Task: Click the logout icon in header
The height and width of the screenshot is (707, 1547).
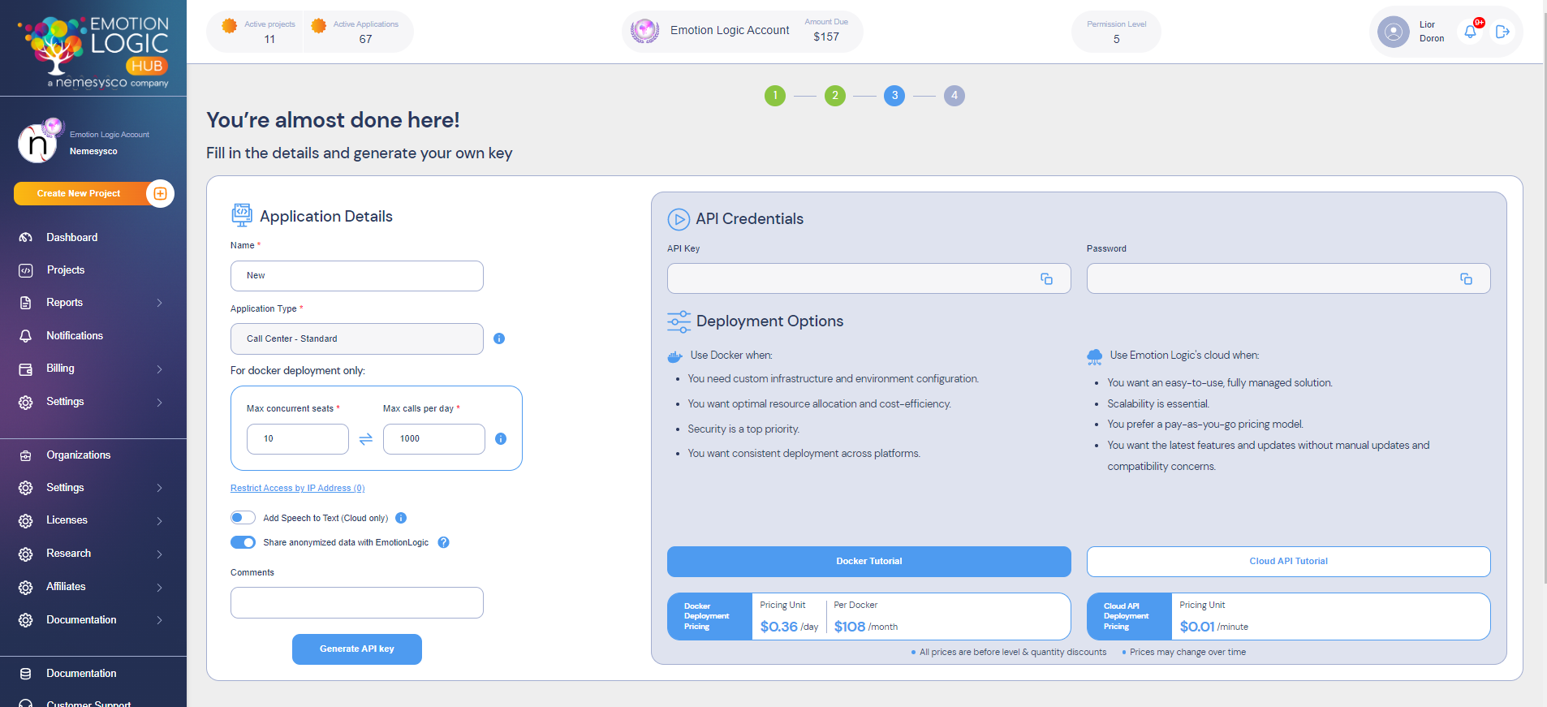Action: (x=1502, y=32)
